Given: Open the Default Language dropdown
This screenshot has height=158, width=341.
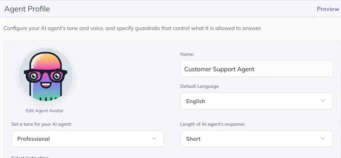Looking at the screenshot, I should coord(256,101).
